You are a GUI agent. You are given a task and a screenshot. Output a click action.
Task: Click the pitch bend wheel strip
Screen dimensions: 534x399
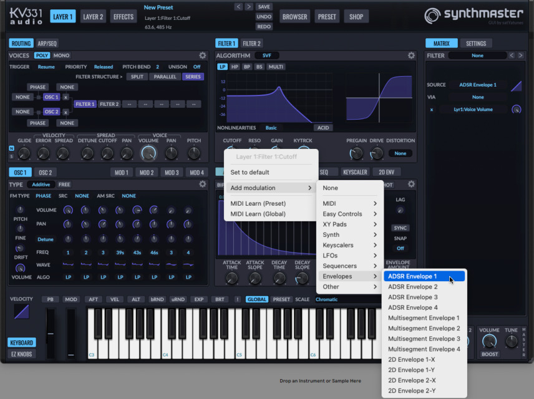(51, 334)
